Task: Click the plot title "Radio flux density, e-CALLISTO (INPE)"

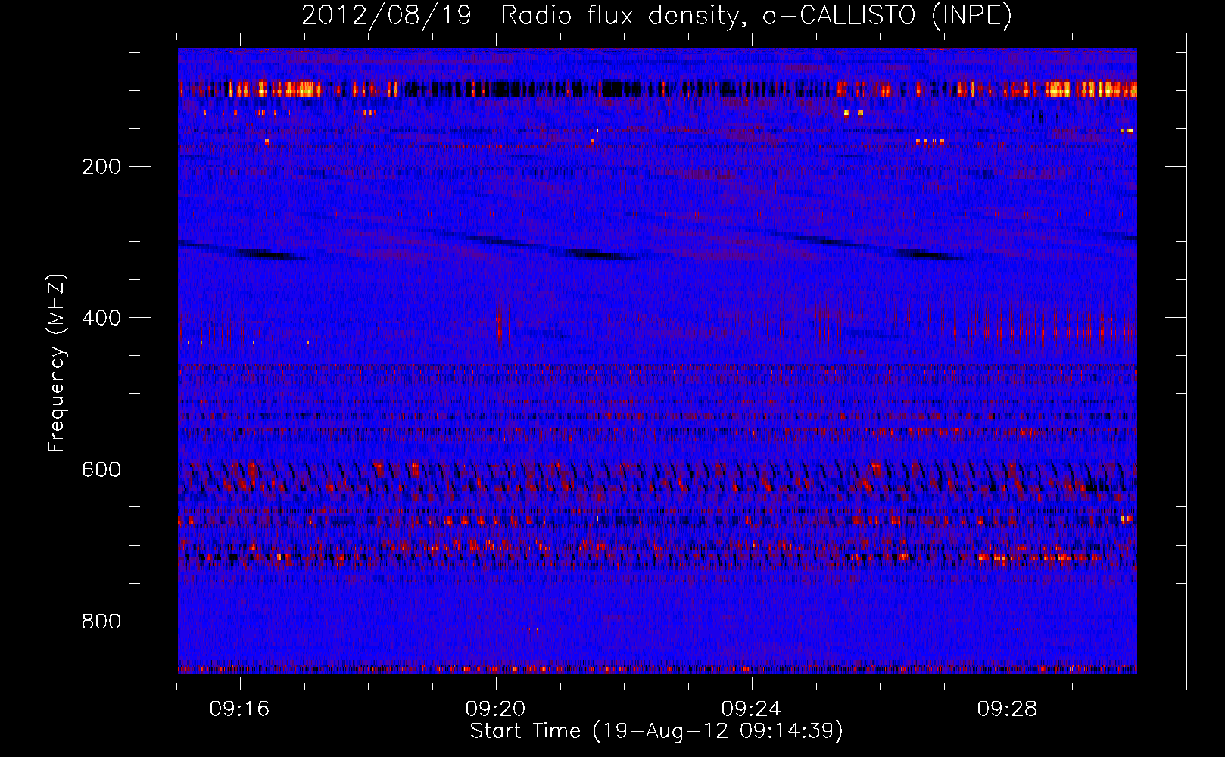Action: tap(756, 16)
